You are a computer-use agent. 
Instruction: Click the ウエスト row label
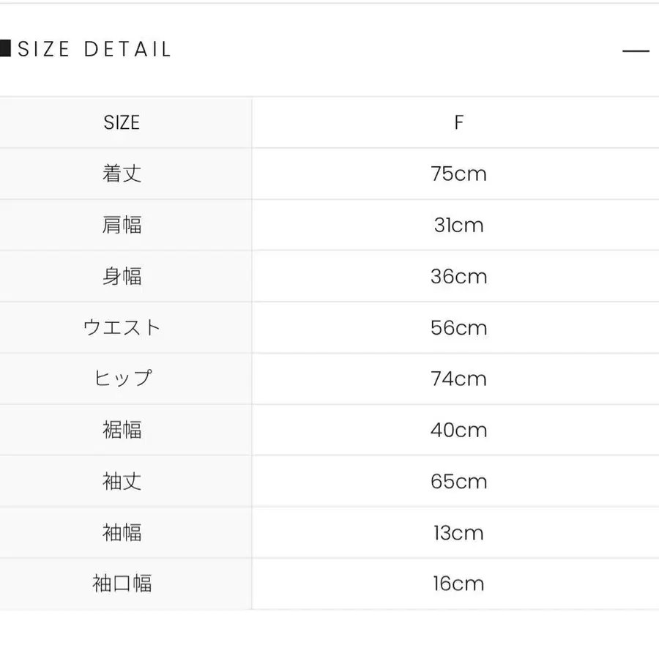122,327
